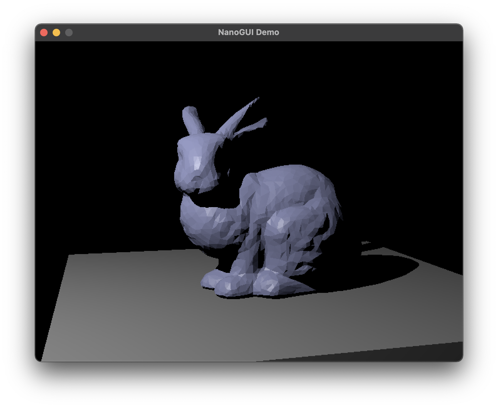Select the bunny's upright left ear

(192, 120)
